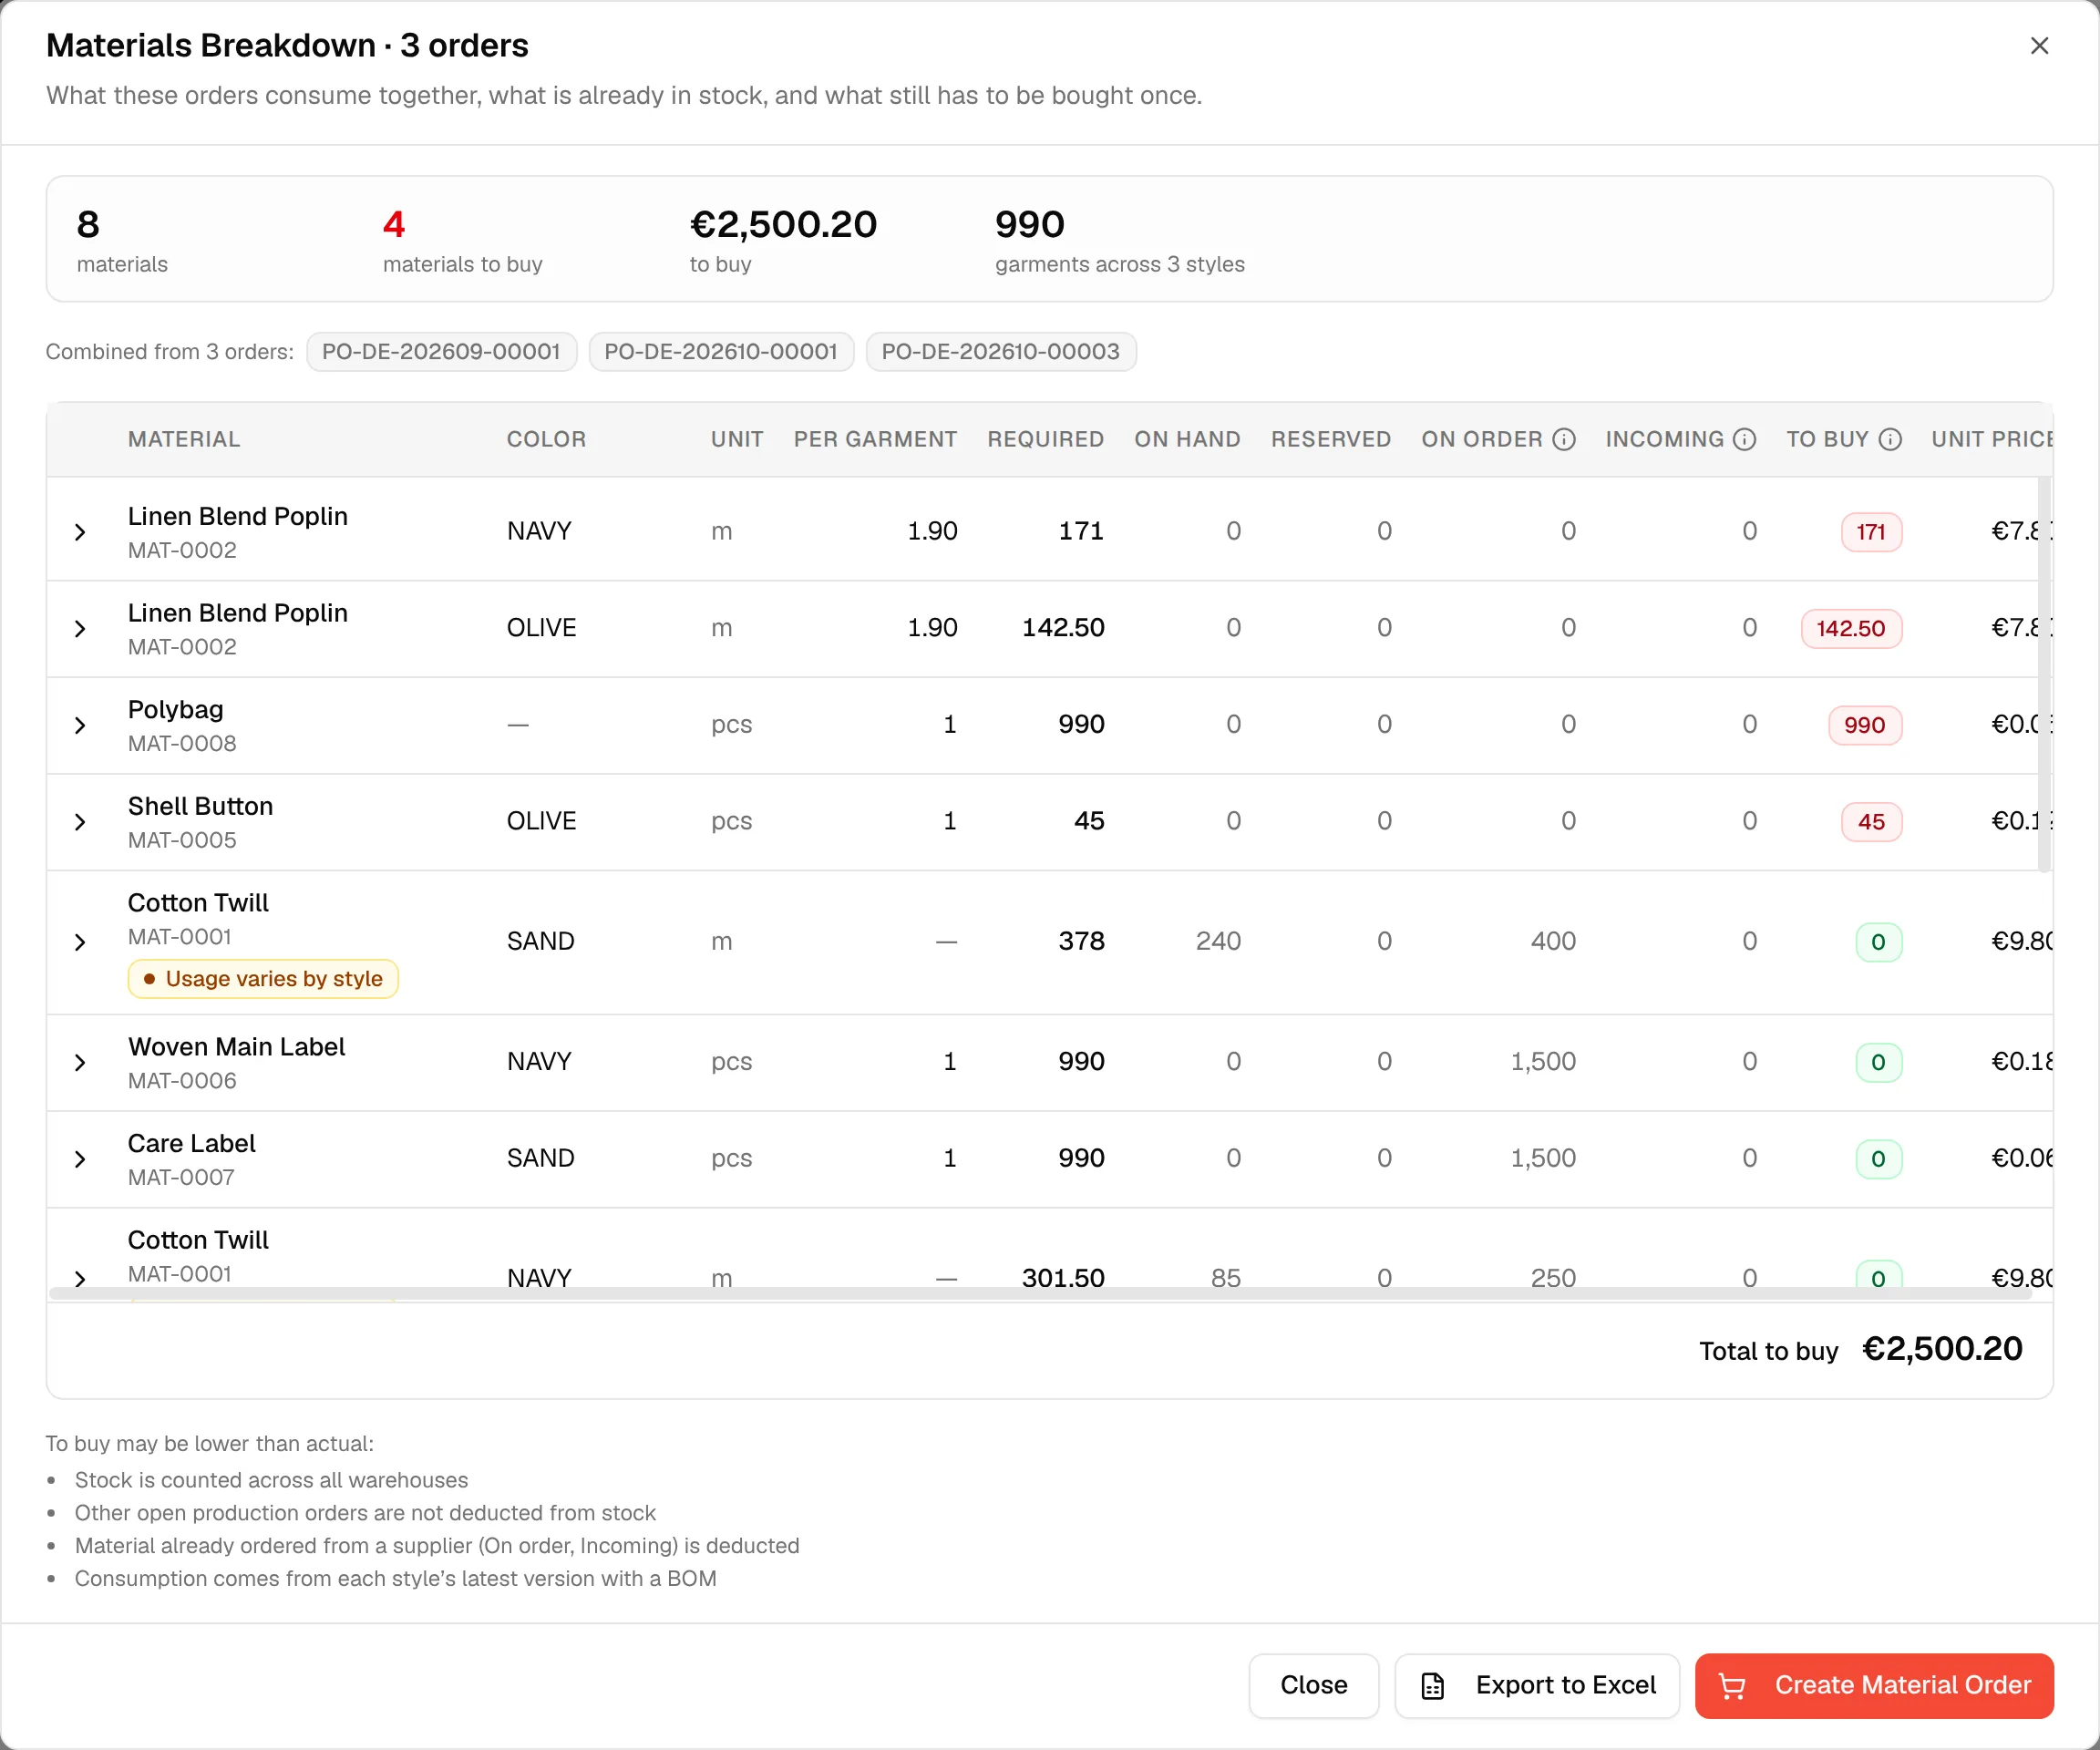Click the Polybag material name
Screen dimensions: 2100x1750
point(175,710)
